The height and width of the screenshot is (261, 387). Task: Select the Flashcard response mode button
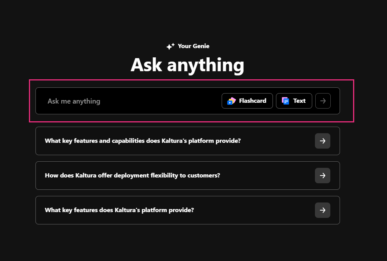(247, 101)
